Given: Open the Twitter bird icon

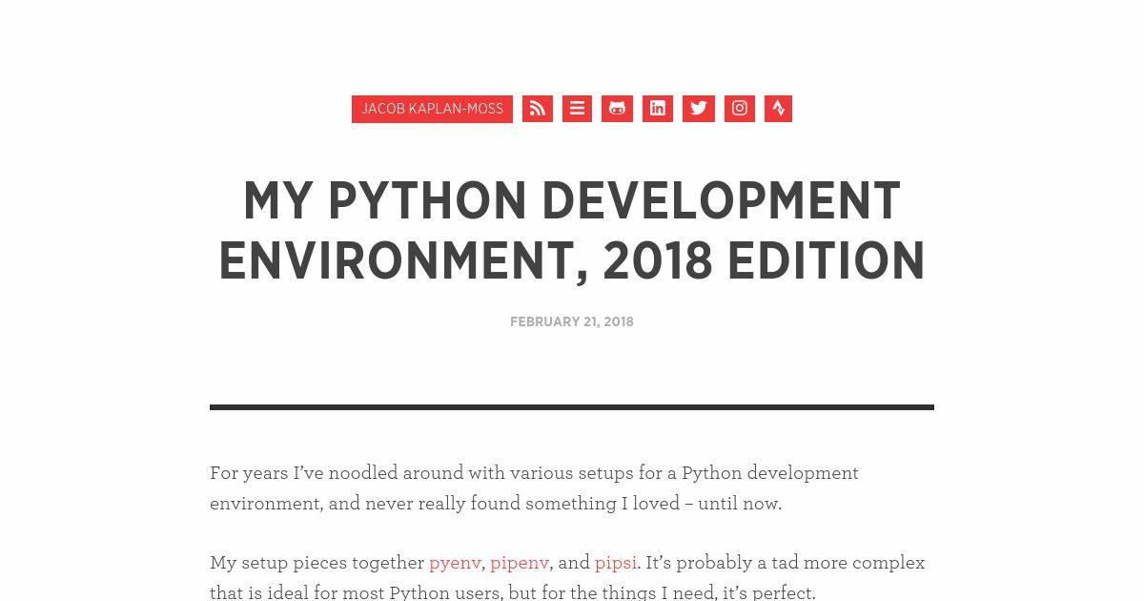Looking at the screenshot, I should pos(699,109).
